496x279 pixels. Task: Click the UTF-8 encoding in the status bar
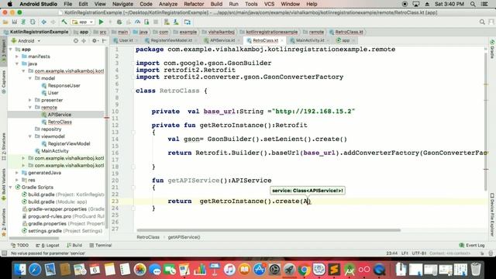click(419, 253)
